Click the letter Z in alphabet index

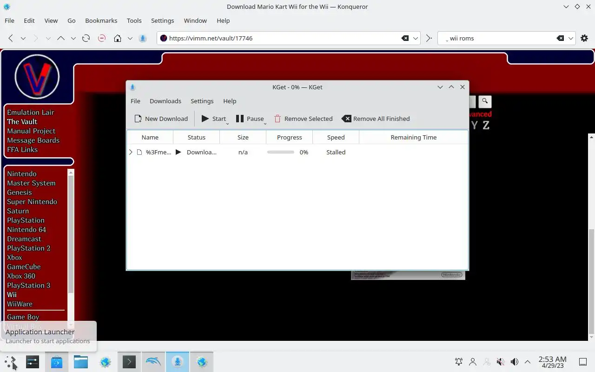pyautogui.click(x=486, y=125)
